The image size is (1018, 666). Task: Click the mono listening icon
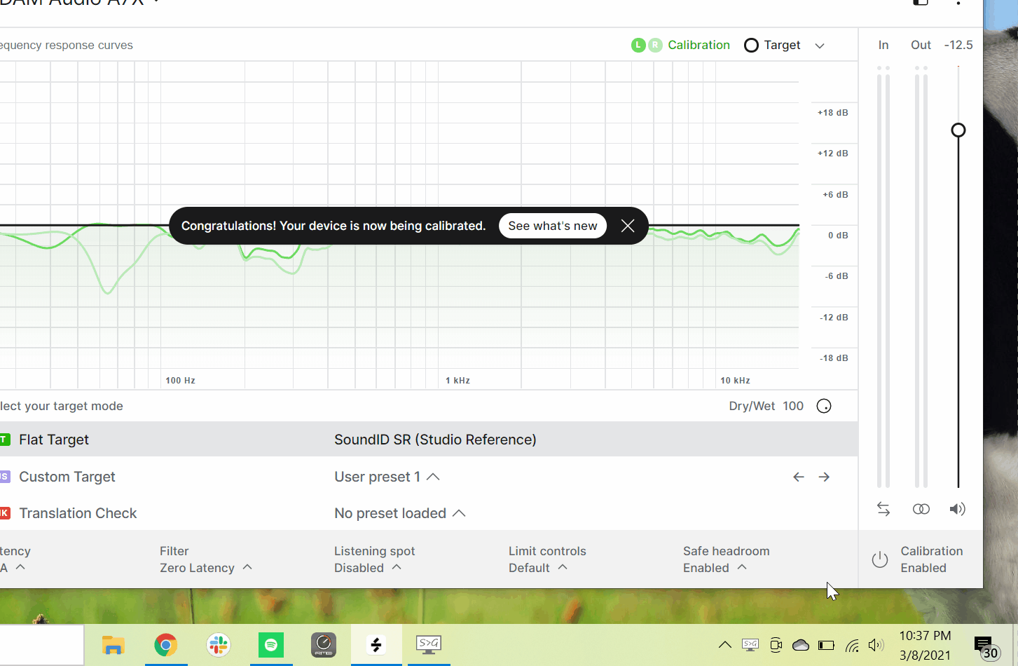[921, 509]
